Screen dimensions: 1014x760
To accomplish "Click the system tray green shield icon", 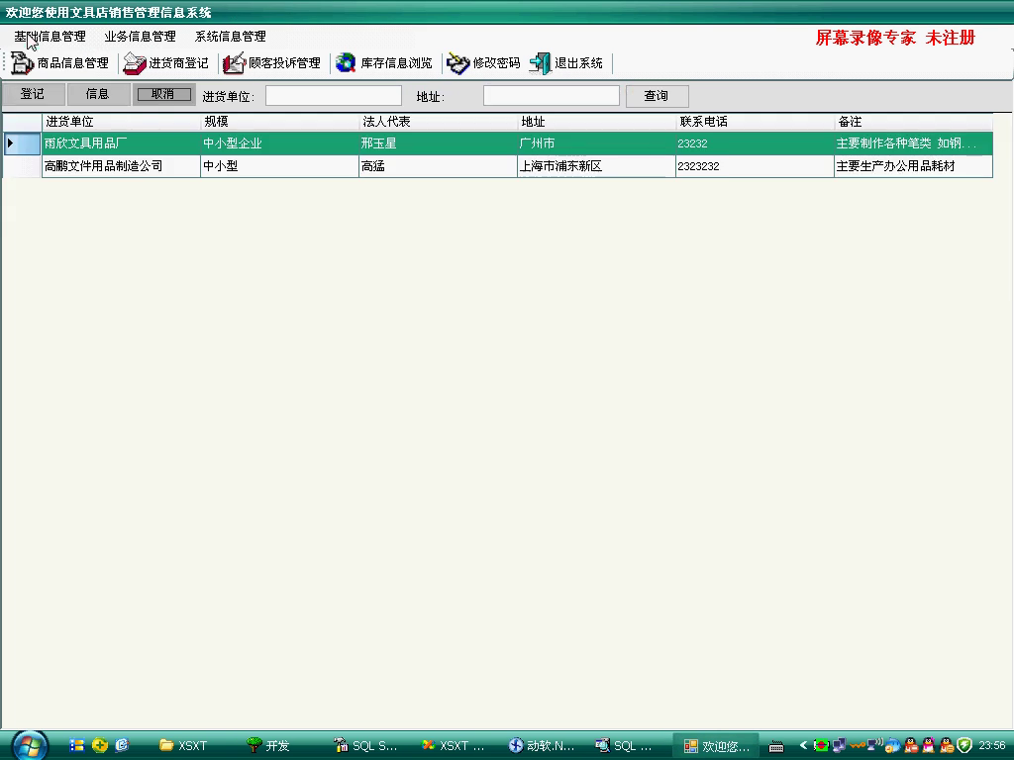I will pyautogui.click(x=964, y=745).
